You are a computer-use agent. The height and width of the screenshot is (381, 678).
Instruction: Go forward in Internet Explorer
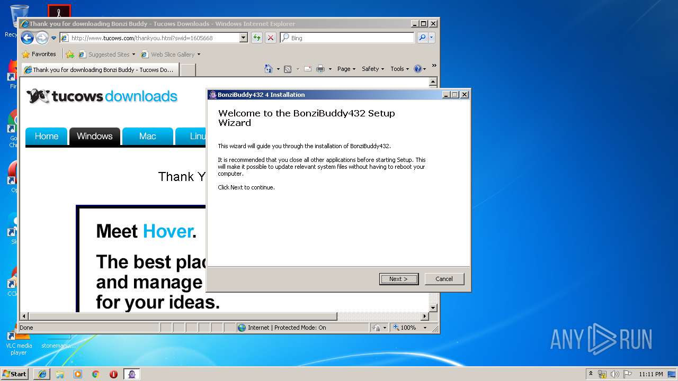(x=42, y=38)
